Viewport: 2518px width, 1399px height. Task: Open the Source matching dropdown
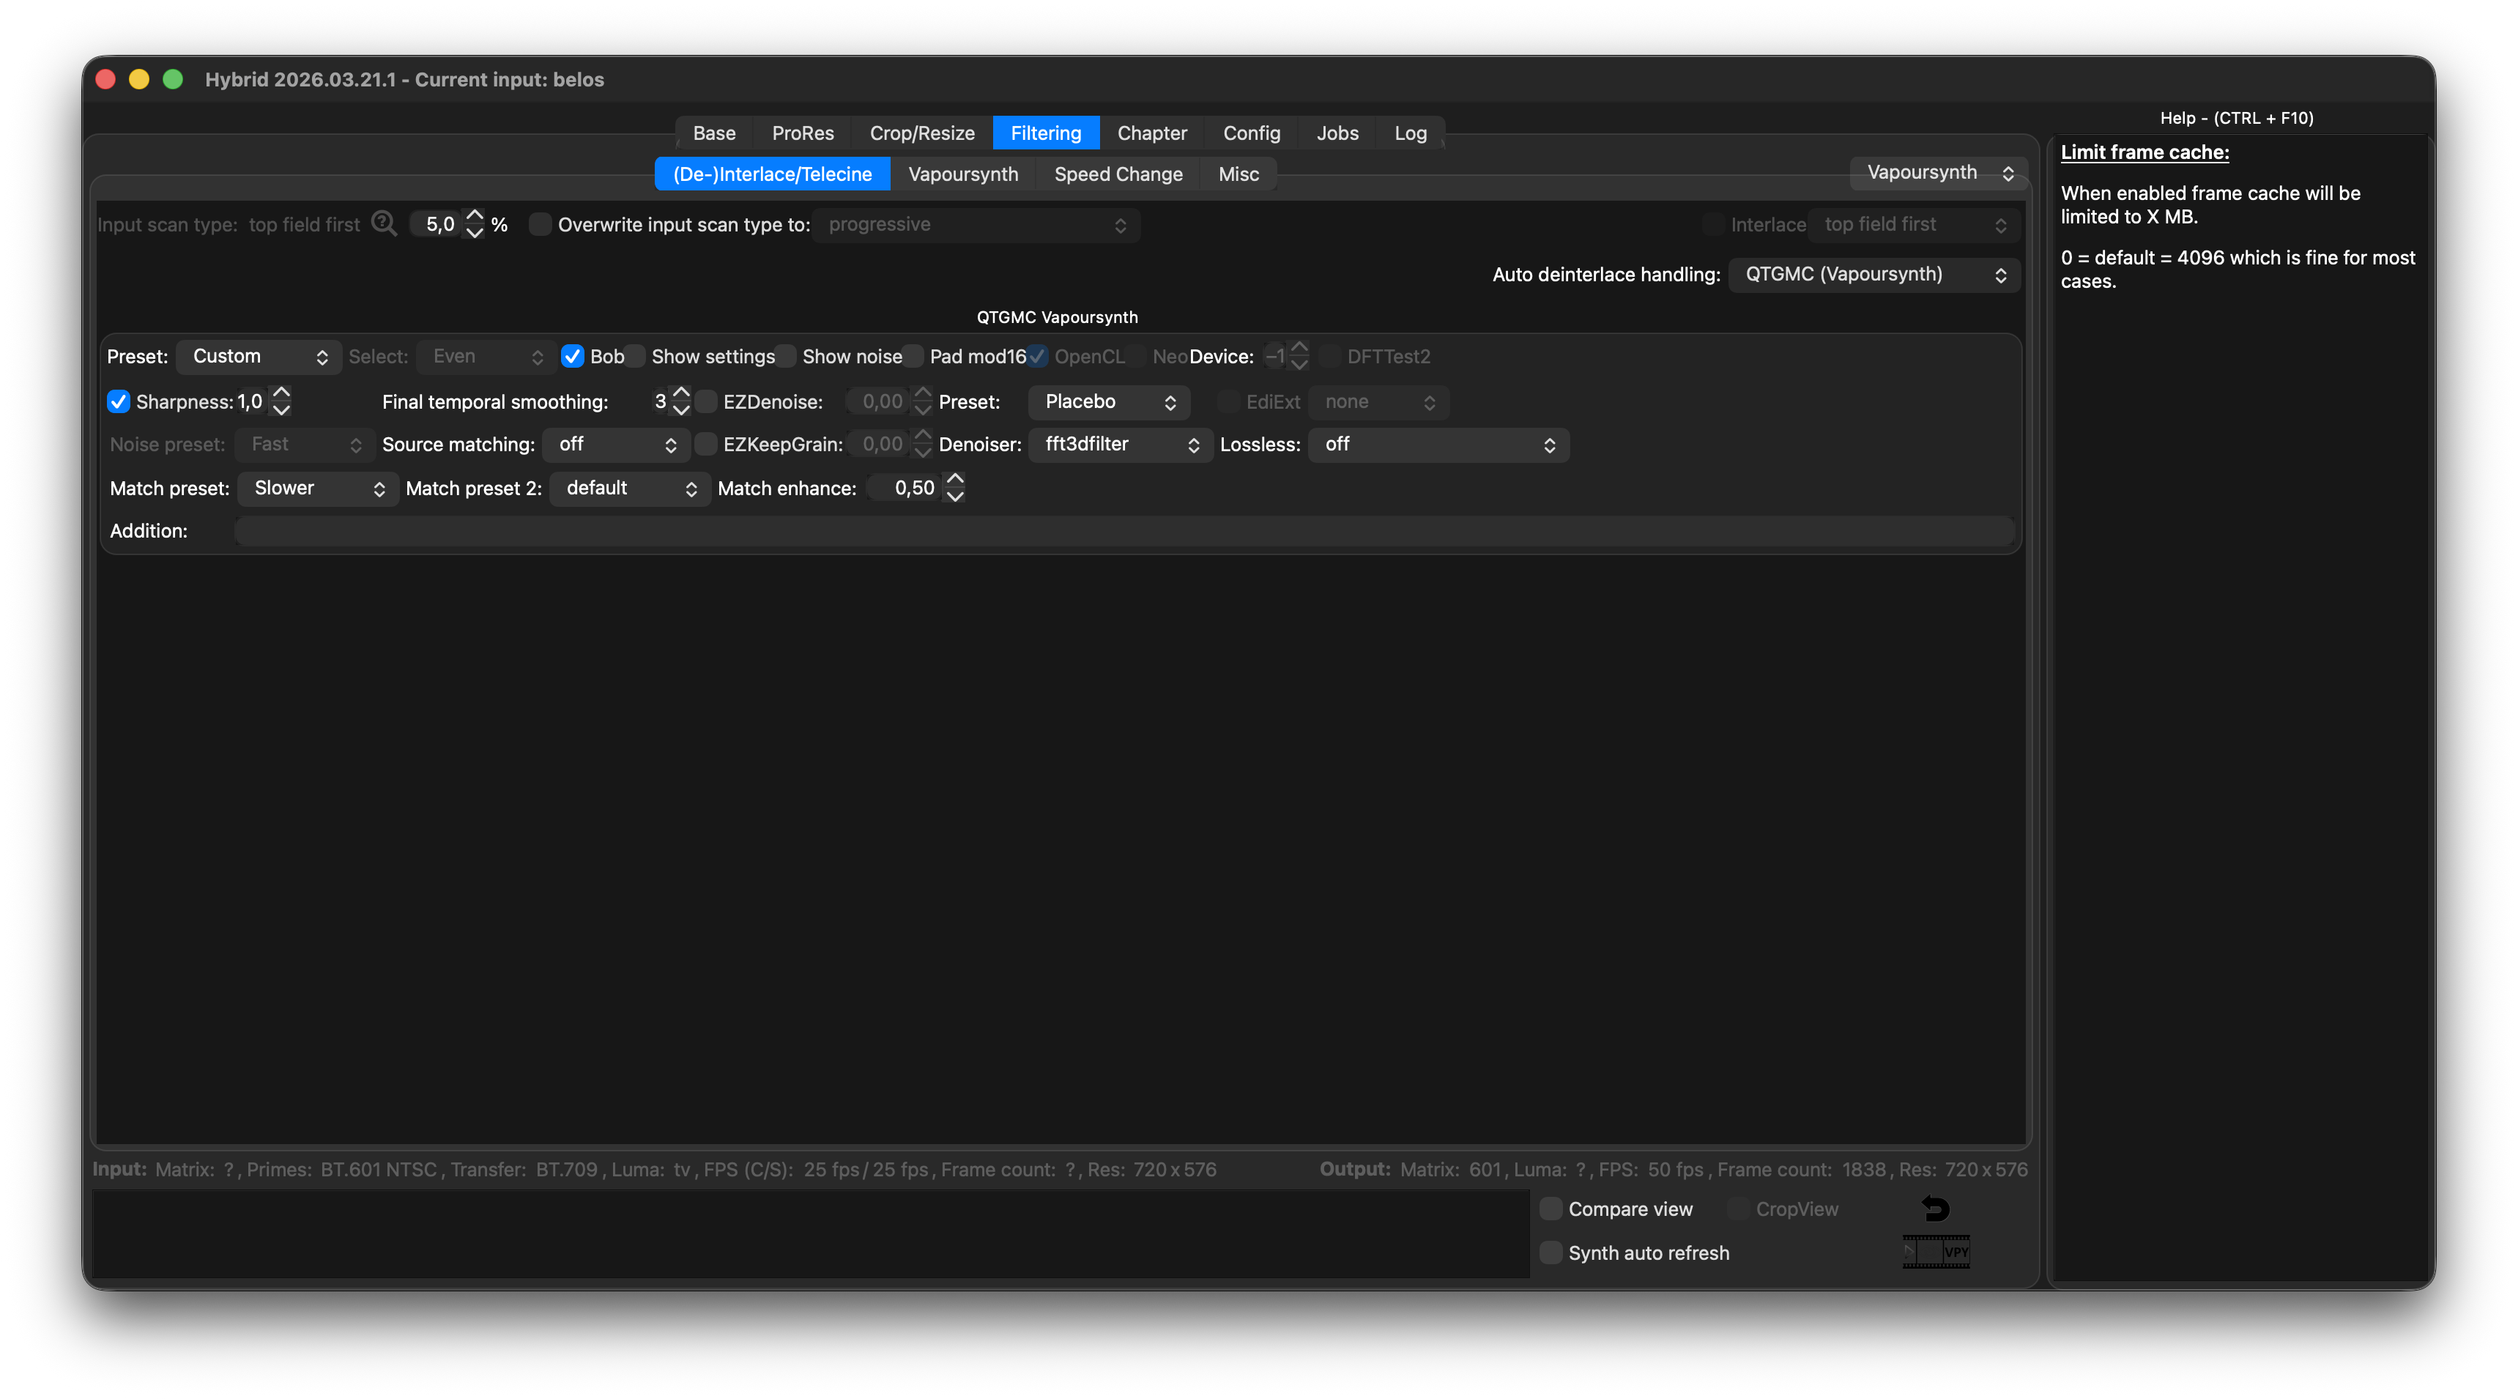(x=617, y=445)
